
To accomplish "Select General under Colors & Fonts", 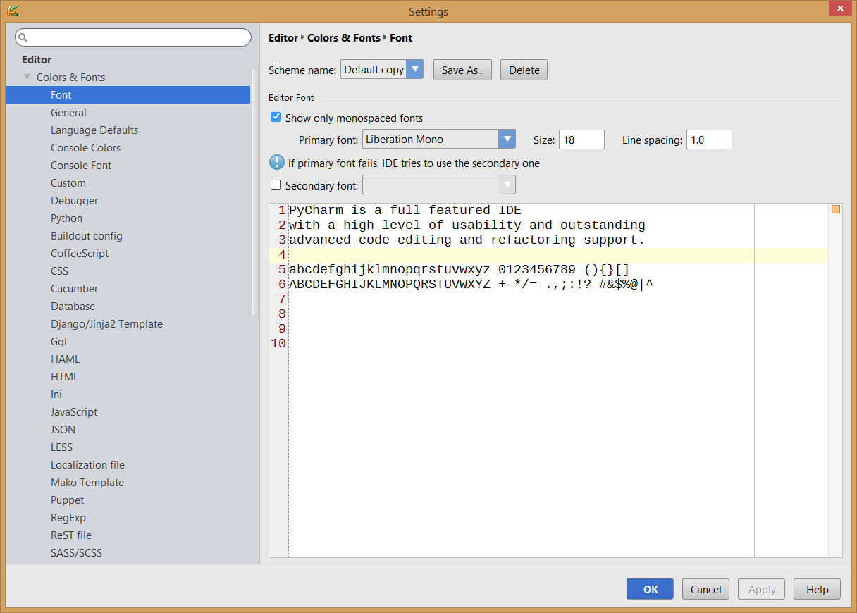I will point(68,112).
